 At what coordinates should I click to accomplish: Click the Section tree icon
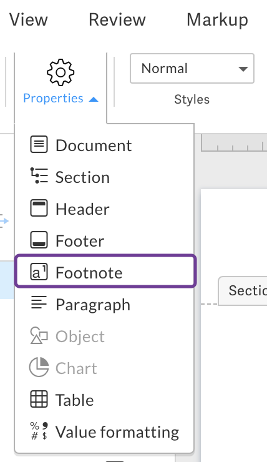click(39, 175)
